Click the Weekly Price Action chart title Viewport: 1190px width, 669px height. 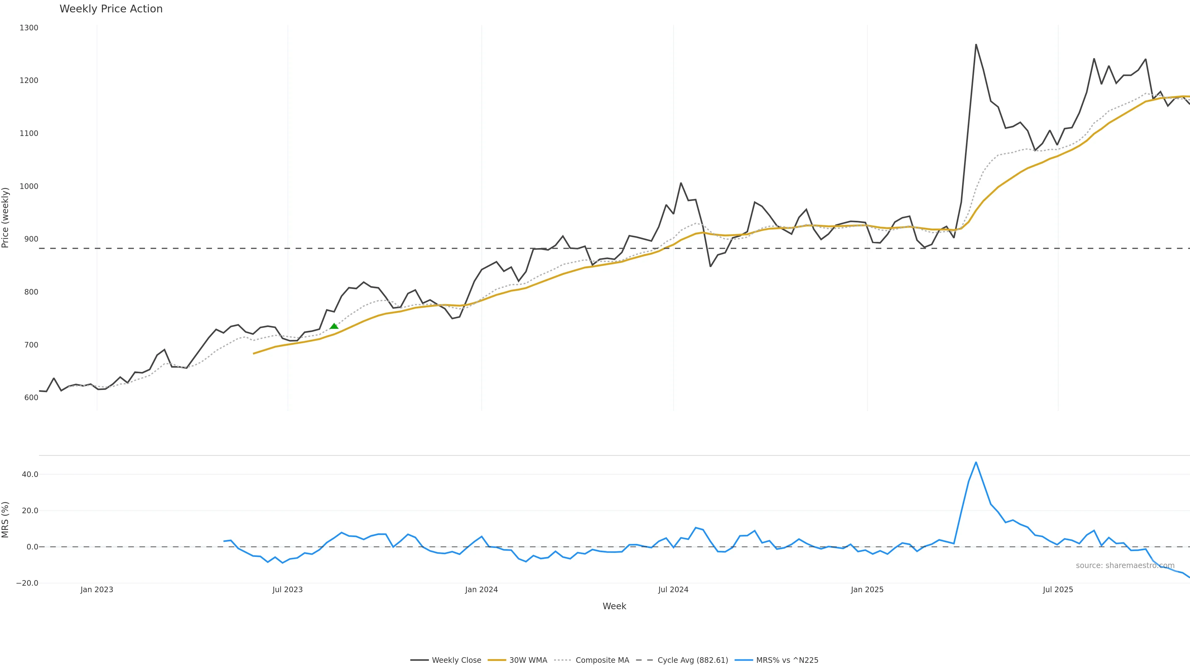click(x=111, y=9)
